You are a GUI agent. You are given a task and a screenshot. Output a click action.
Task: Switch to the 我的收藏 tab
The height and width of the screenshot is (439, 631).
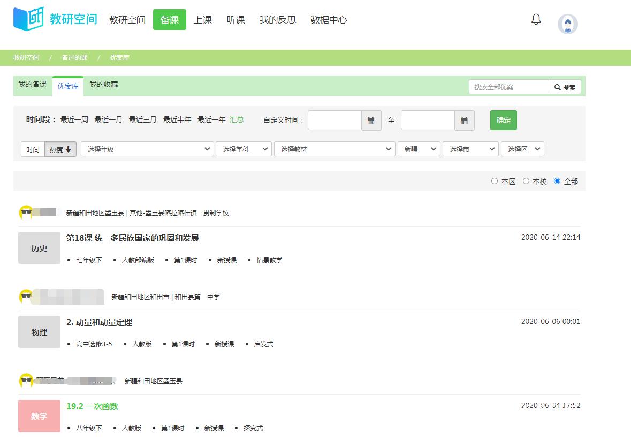click(x=103, y=85)
